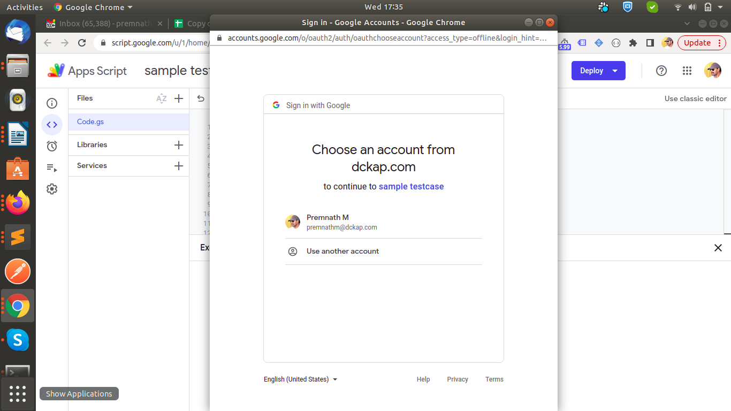Open the Google Chrome app menu in top bar
Viewport: 731px width, 411px height.
93,7
